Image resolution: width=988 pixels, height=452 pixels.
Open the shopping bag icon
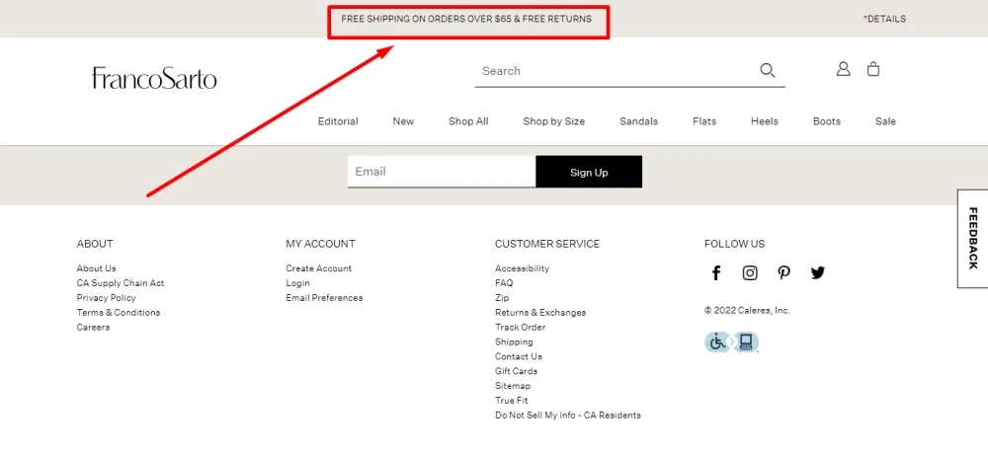[873, 69]
